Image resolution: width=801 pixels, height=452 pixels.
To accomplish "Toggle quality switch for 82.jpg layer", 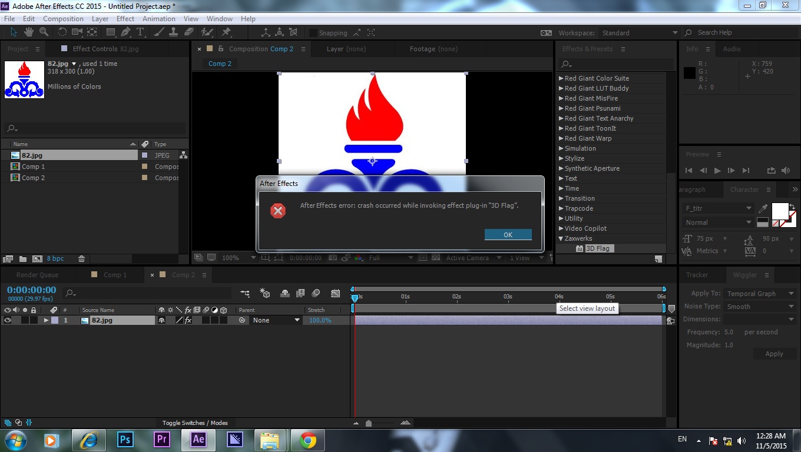I will click(x=180, y=320).
